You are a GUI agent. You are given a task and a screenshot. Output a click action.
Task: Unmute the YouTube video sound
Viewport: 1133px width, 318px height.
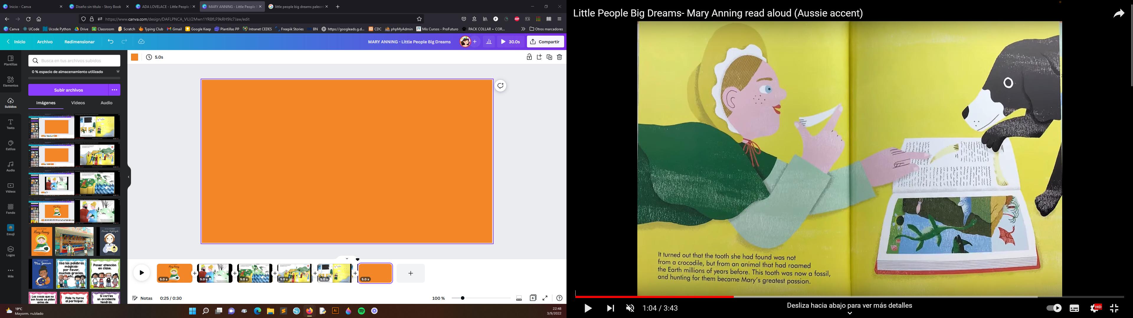630,308
